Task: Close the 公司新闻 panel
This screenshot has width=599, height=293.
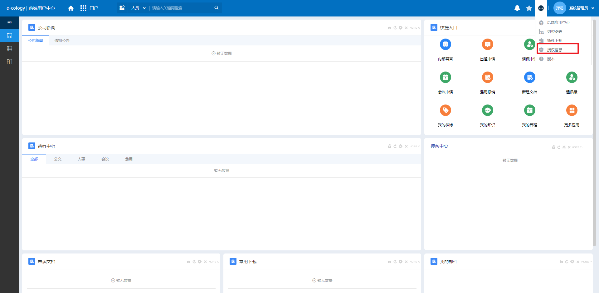Action: tap(406, 28)
